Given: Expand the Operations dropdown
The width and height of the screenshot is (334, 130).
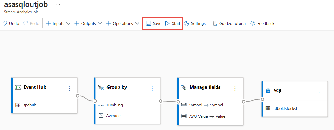Looking at the screenshot, I should point(123,24).
